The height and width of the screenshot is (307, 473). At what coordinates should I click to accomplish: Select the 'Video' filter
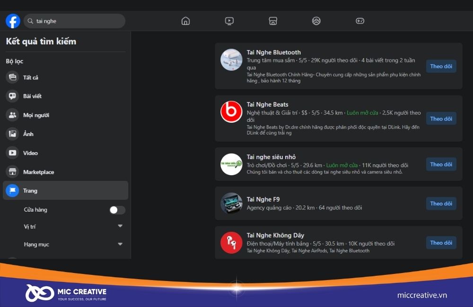point(65,153)
